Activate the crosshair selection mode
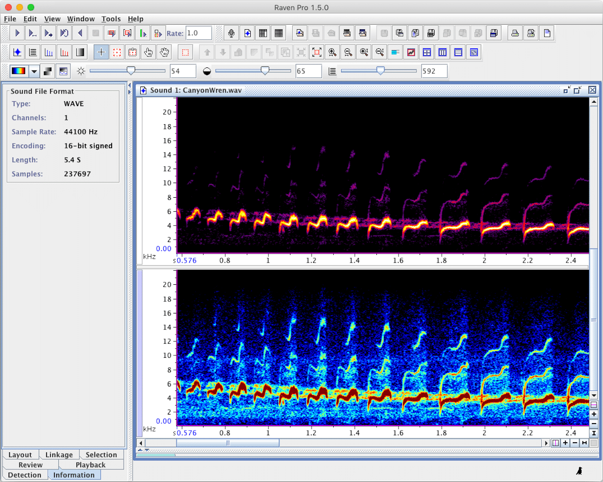This screenshot has height=482, width=603. coord(101,52)
